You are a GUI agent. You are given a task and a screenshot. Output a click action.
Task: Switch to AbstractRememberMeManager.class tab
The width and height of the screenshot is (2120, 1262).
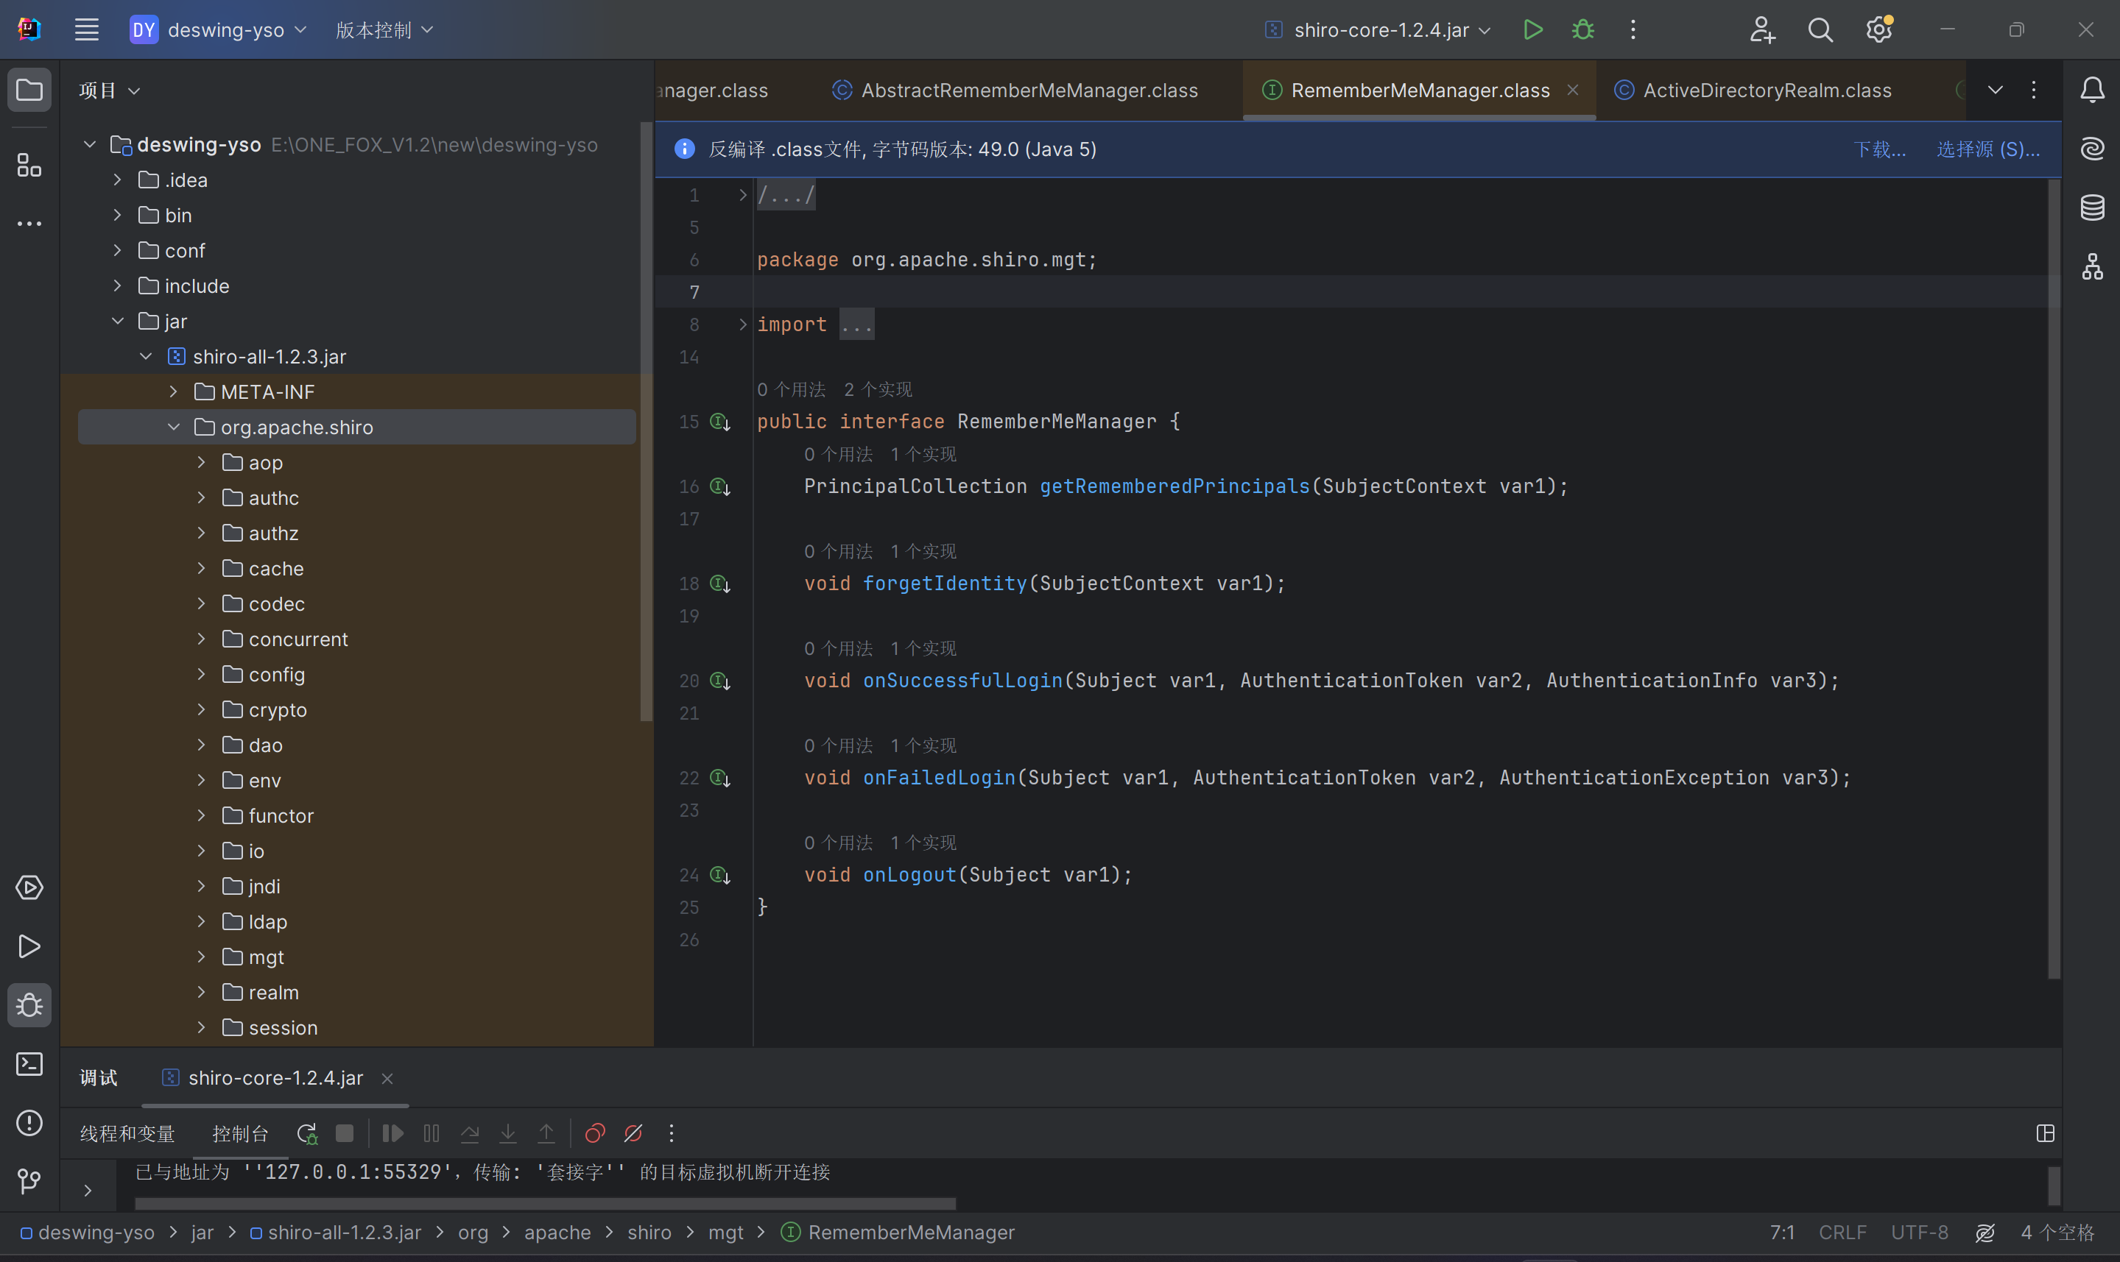tap(1029, 90)
